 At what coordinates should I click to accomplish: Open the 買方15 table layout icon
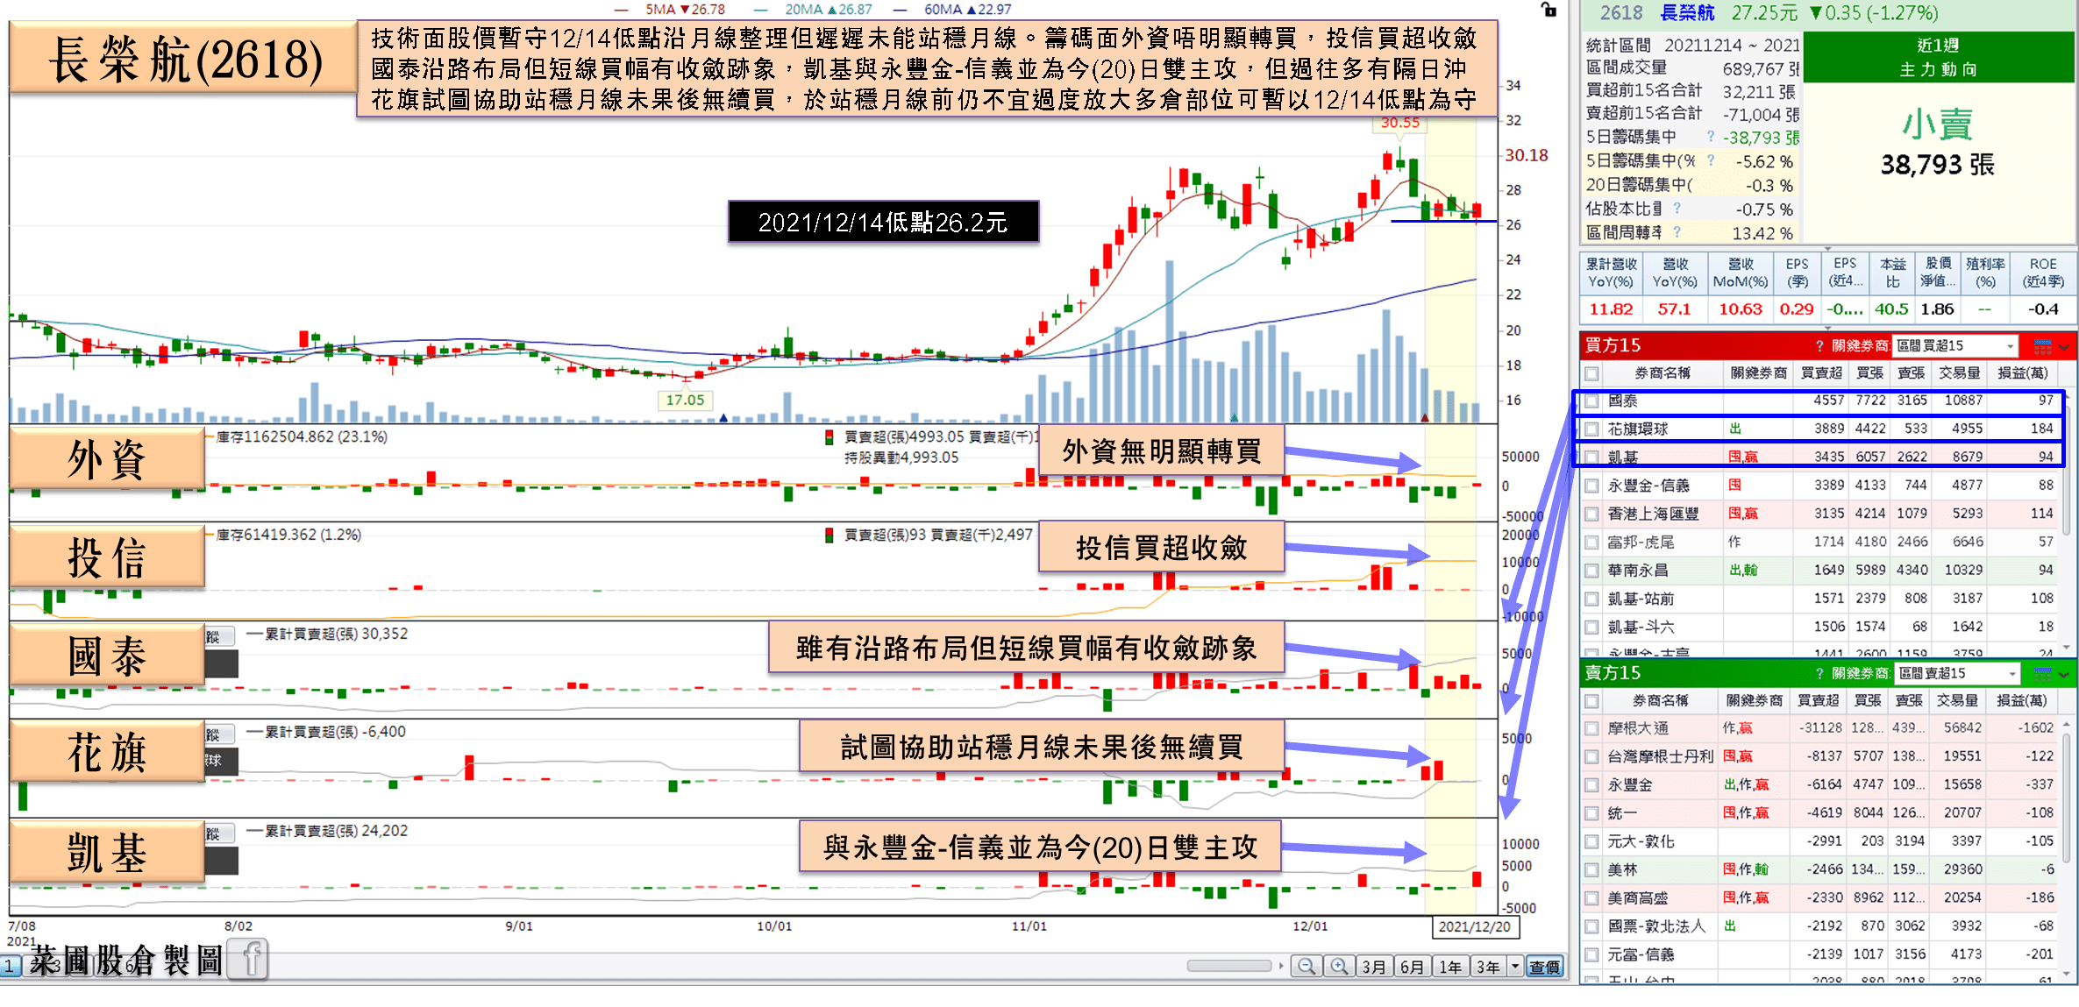[2042, 346]
